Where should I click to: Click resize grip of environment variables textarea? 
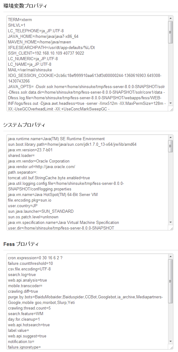[171, 109]
